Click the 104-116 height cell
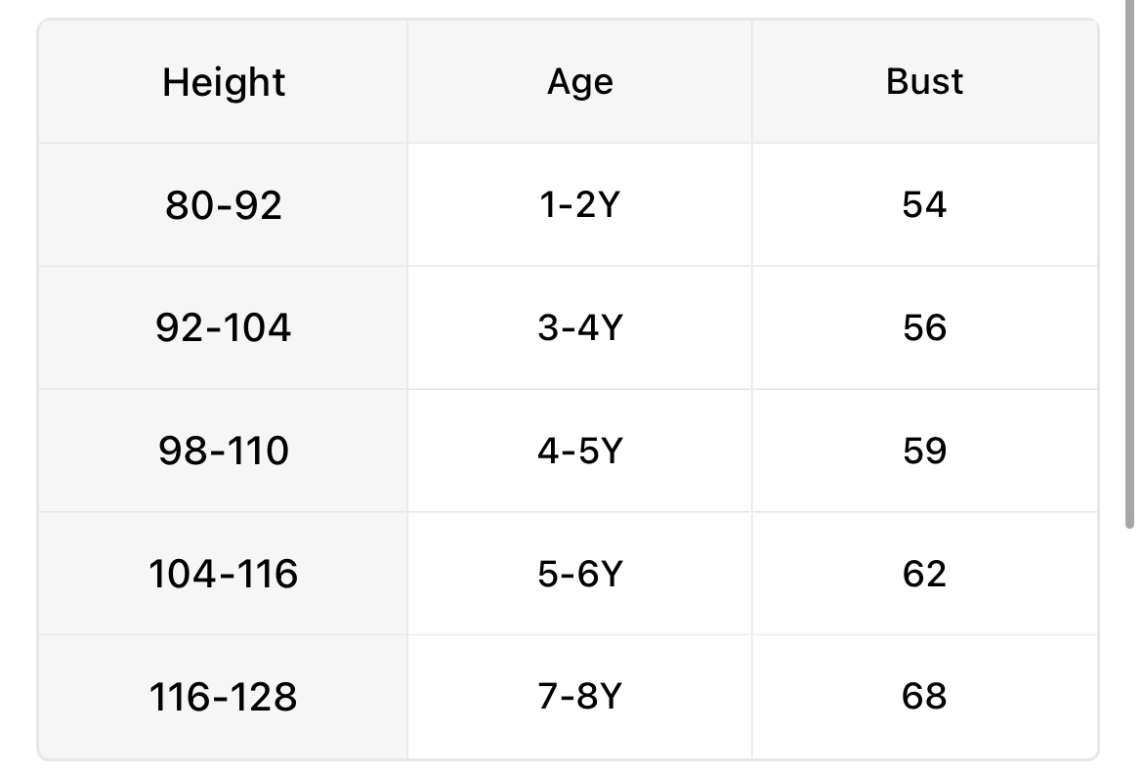This screenshot has width=1143, height=775. (224, 574)
